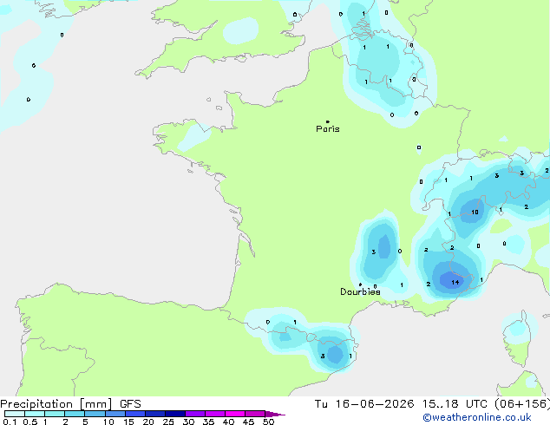Click the legend scale label 0.5

tap(30, 422)
